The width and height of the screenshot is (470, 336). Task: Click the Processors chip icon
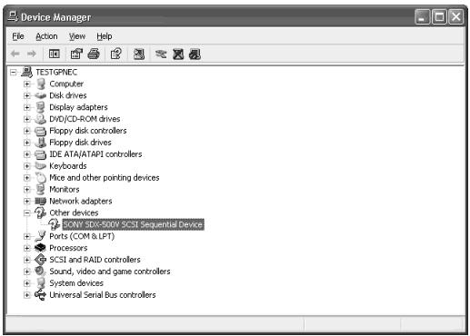click(40, 248)
